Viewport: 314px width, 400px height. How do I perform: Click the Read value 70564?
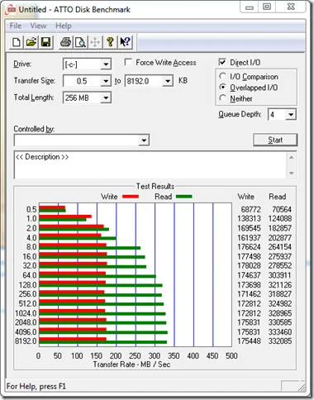pos(282,209)
